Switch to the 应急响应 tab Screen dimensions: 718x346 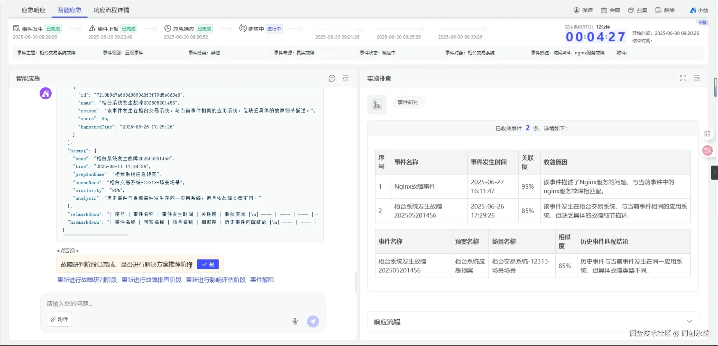(33, 10)
